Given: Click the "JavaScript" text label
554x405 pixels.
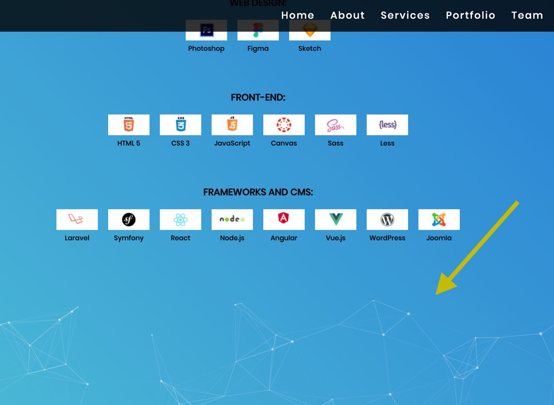Looking at the screenshot, I should [x=232, y=143].
